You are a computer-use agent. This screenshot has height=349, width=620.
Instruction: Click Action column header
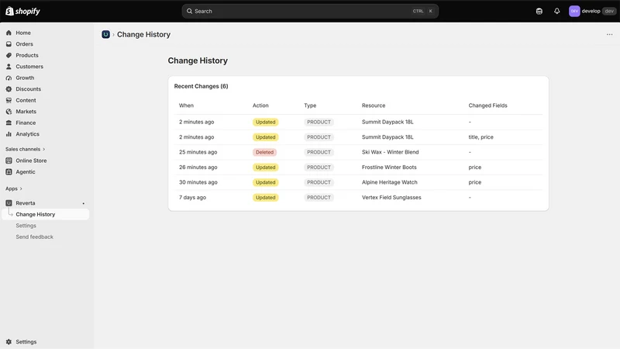pos(260,105)
